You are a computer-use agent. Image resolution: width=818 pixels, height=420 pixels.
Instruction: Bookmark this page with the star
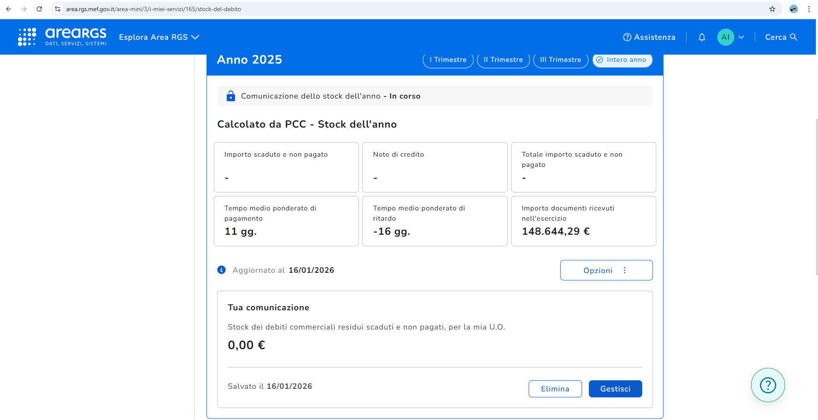(772, 9)
